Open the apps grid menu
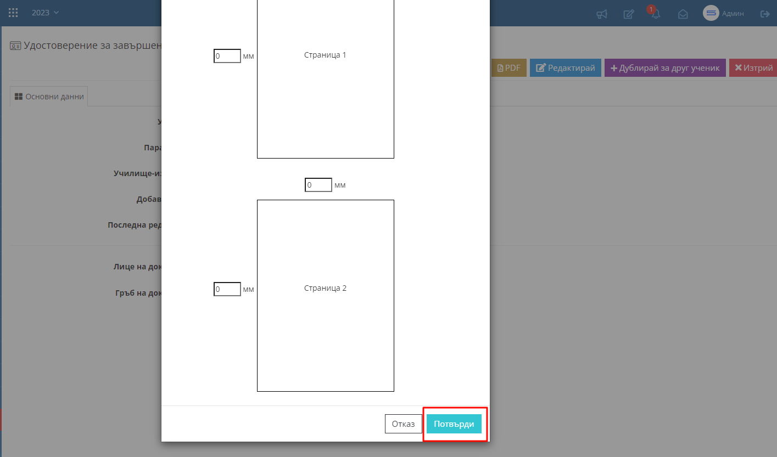This screenshot has height=457, width=777. pos(13,13)
